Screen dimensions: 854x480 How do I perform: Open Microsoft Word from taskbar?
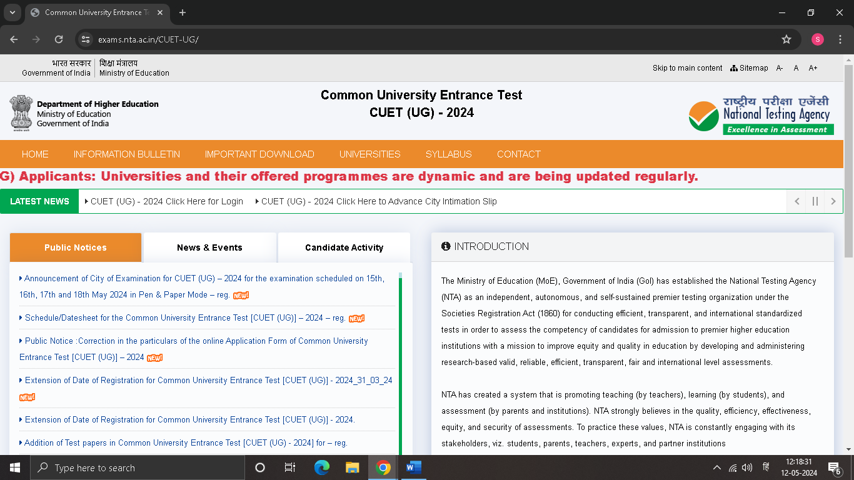point(414,467)
